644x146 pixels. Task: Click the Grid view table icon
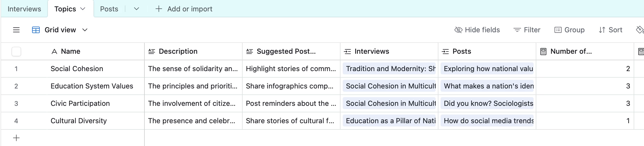pos(36,30)
